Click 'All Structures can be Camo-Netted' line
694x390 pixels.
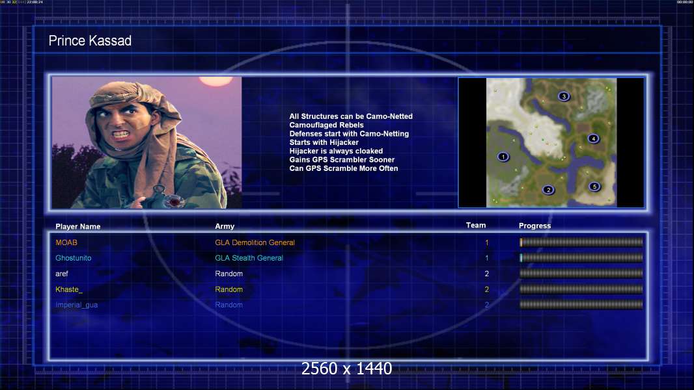(x=351, y=116)
